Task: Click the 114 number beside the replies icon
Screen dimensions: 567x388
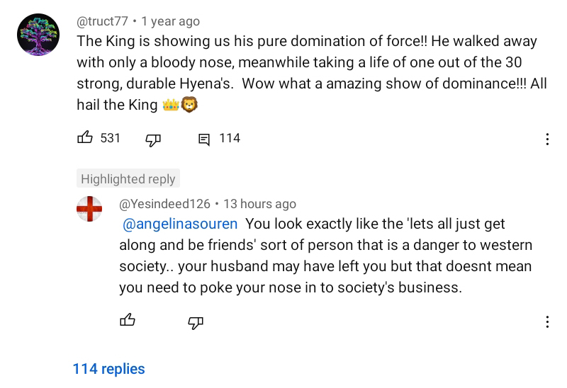Action: [x=230, y=138]
